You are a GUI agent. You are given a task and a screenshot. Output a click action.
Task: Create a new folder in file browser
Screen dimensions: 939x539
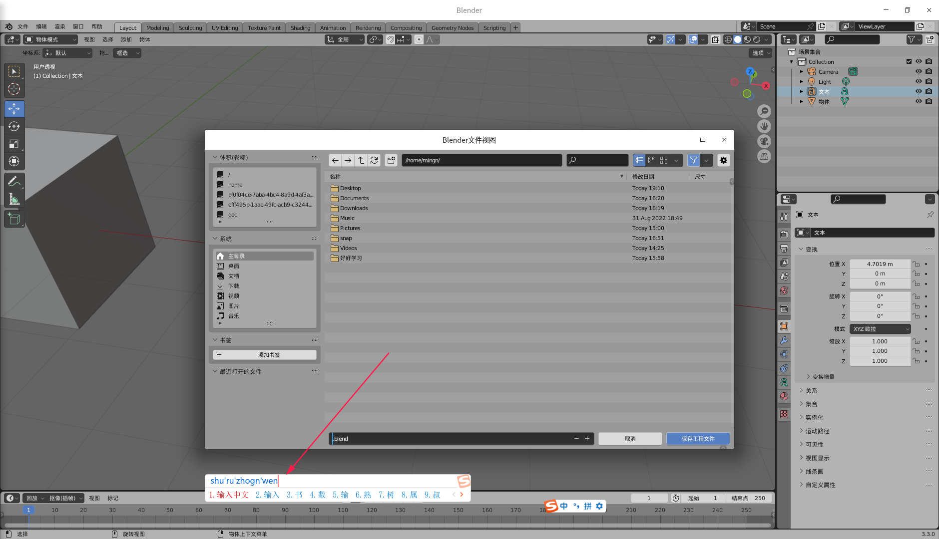391,160
